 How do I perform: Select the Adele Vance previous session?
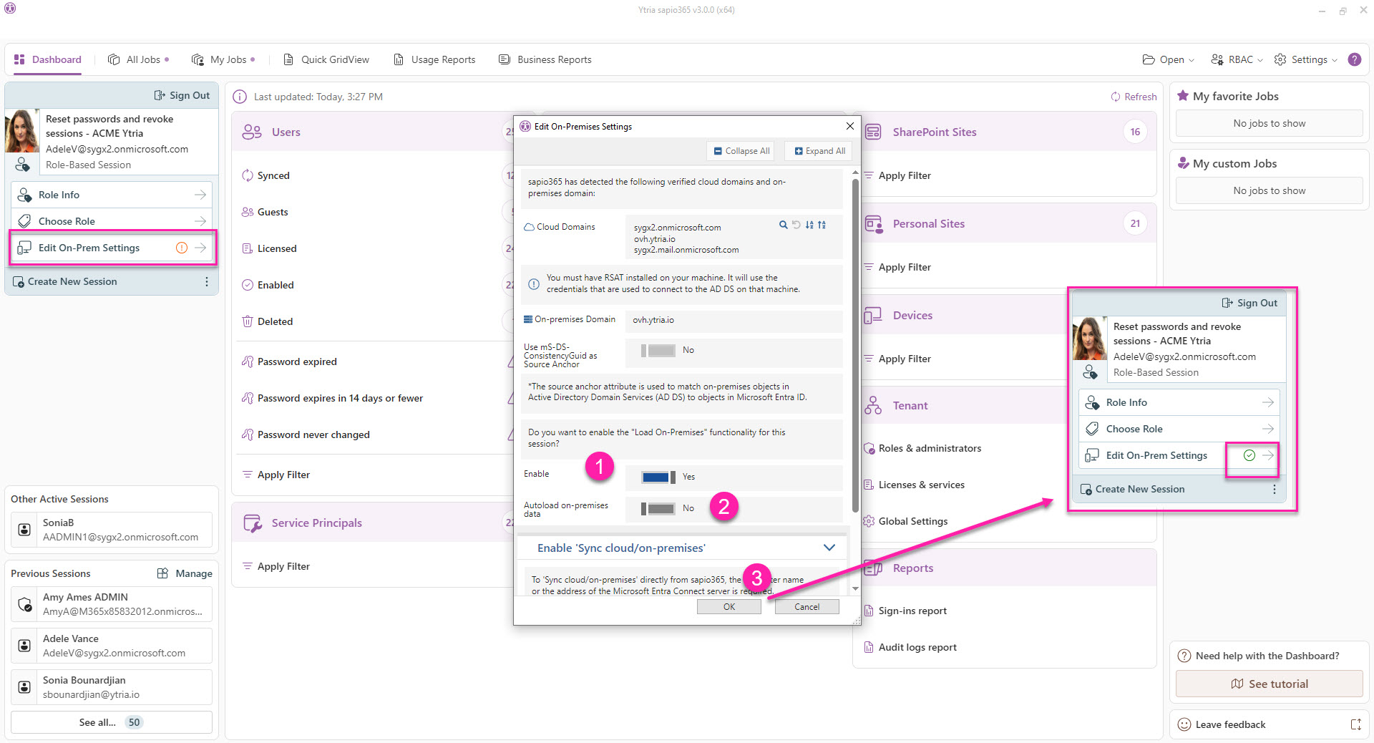coord(112,646)
